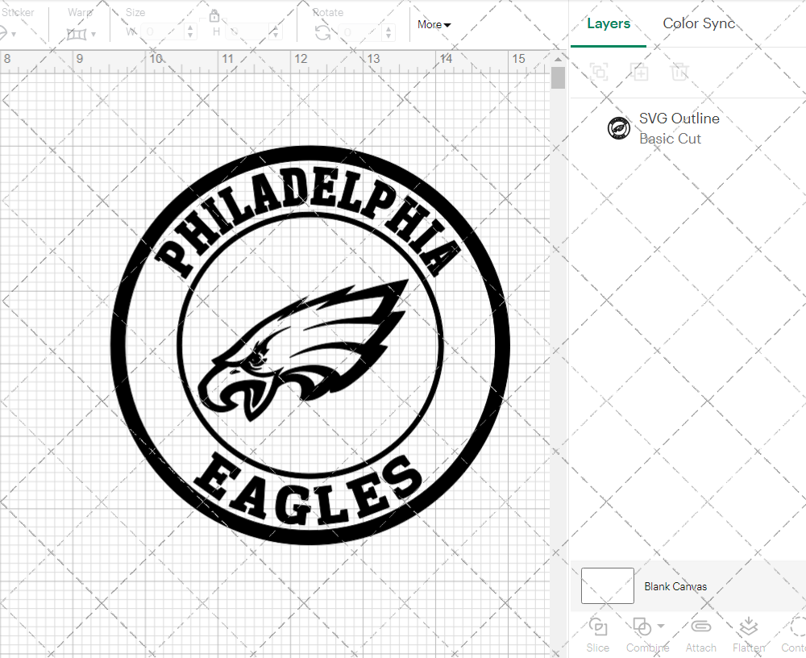
Task: Select the Attach tool
Action: coord(700,627)
